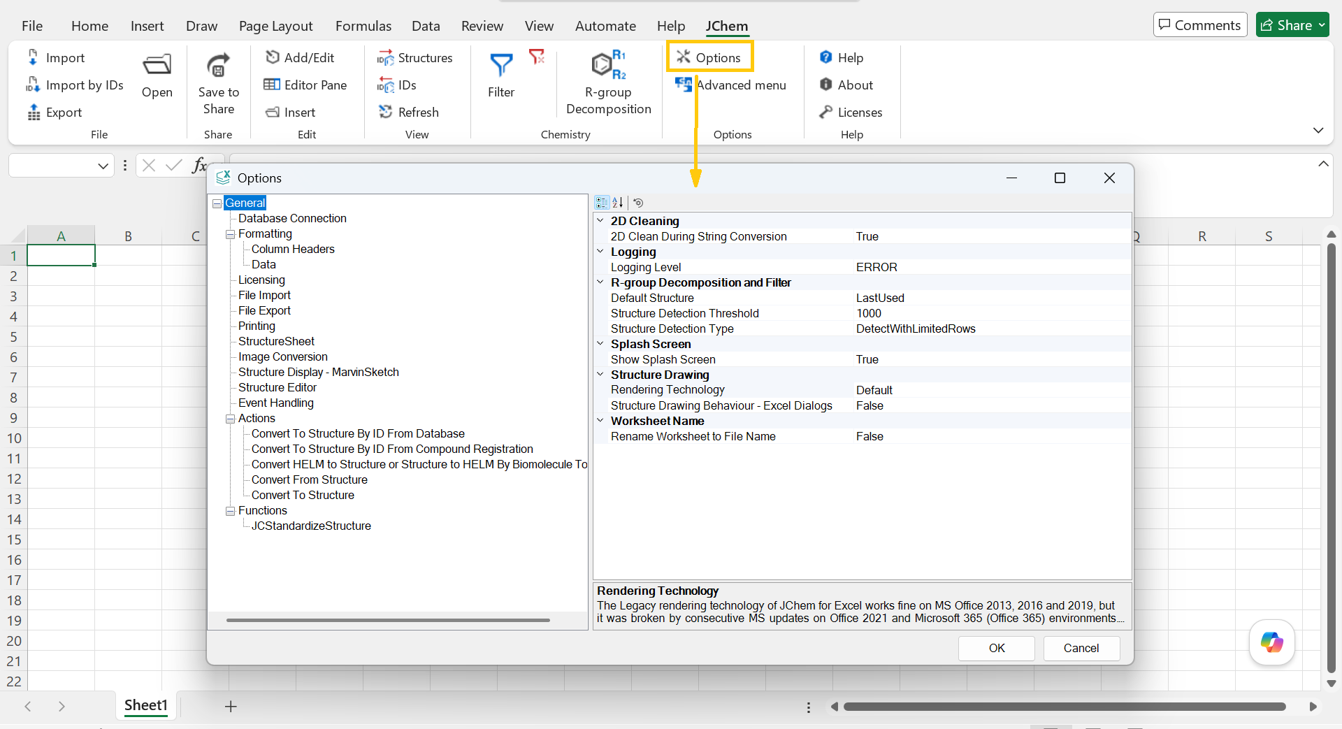Open the Advanced menu

(x=730, y=85)
